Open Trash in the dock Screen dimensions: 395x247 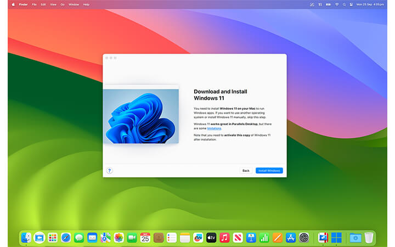pyautogui.click(x=369, y=238)
